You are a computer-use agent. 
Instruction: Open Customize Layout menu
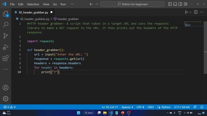click(x=186, y=4)
